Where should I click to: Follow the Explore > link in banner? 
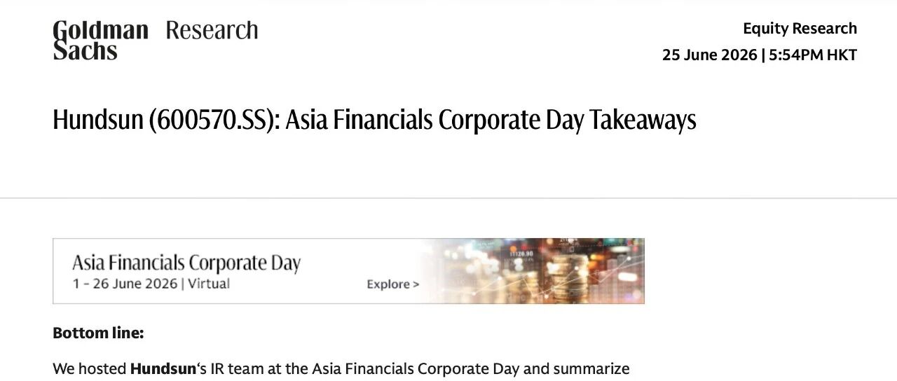click(393, 284)
